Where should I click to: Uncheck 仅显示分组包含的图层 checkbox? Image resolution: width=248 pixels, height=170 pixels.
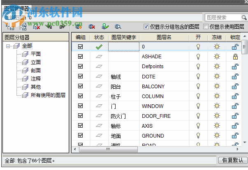(146, 27)
